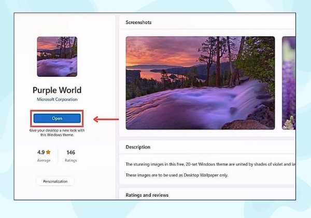Click the 'These images are to be used' line
Viewport: 311px width, 218px height.
pyautogui.click(x=177, y=175)
